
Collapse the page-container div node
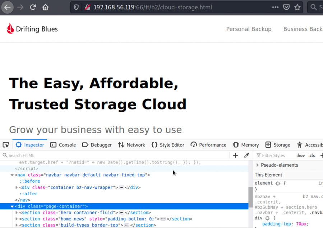click(x=12, y=206)
